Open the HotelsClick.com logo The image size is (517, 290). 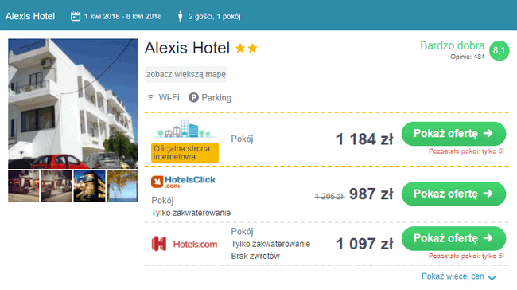click(183, 182)
